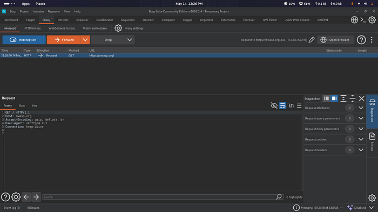The height and width of the screenshot is (212, 378).
Task: Toggle line wrap icon in request editor
Action: (x=283, y=105)
